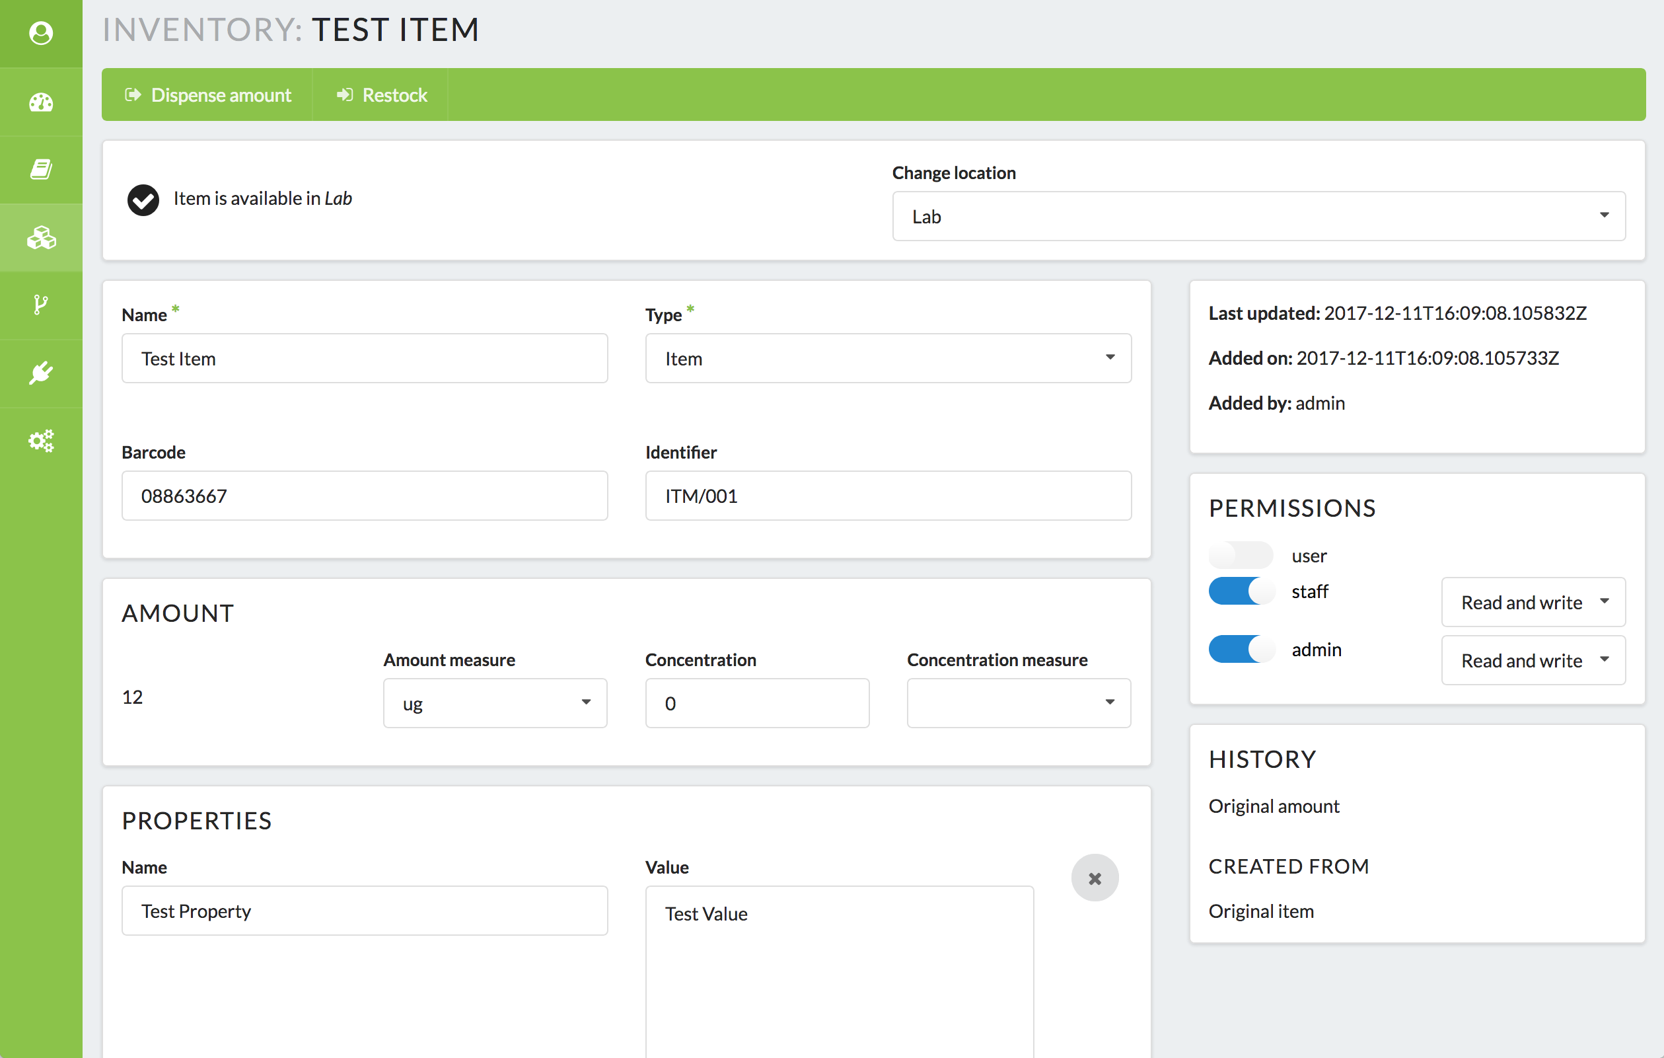The image size is (1664, 1058).
Task: Open the Amount measure ug dropdown
Action: point(495,703)
